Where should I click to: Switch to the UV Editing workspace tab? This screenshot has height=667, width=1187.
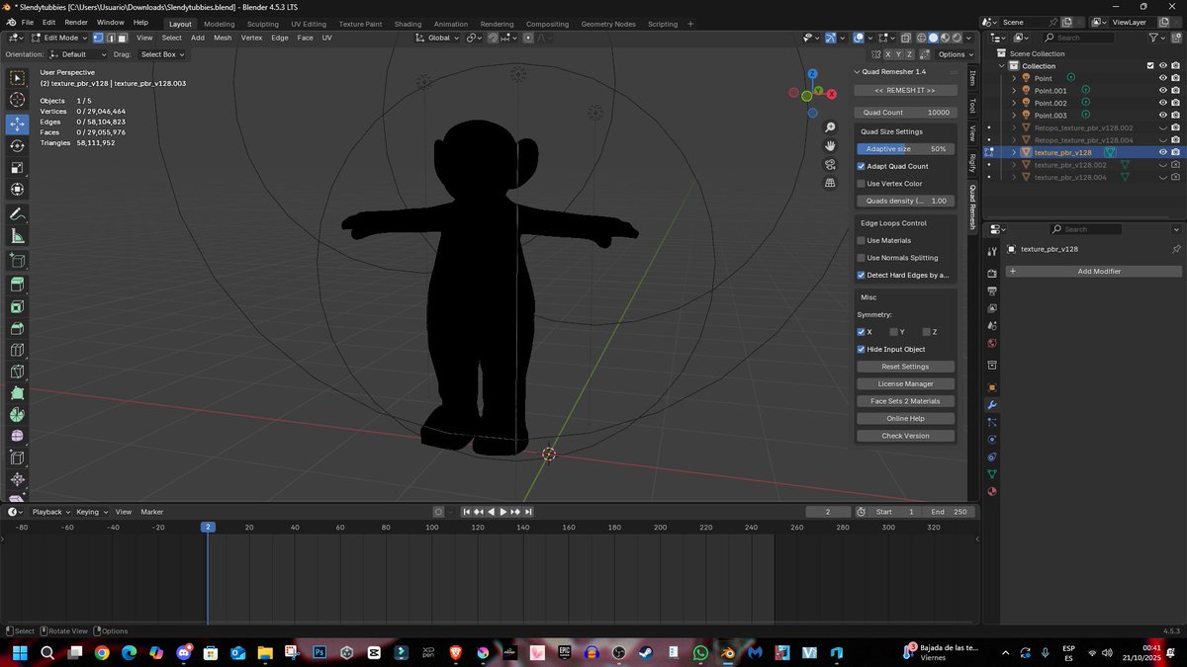(309, 24)
